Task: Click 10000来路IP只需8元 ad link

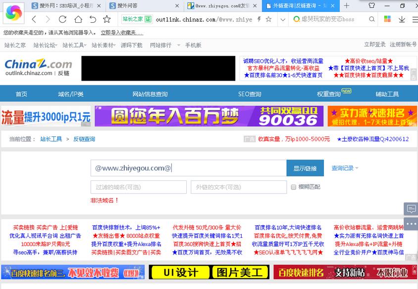Action: (46, 244)
